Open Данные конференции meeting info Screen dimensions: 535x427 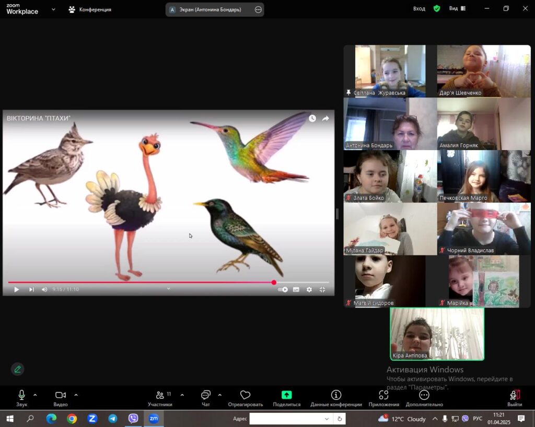click(x=336, y=398)
